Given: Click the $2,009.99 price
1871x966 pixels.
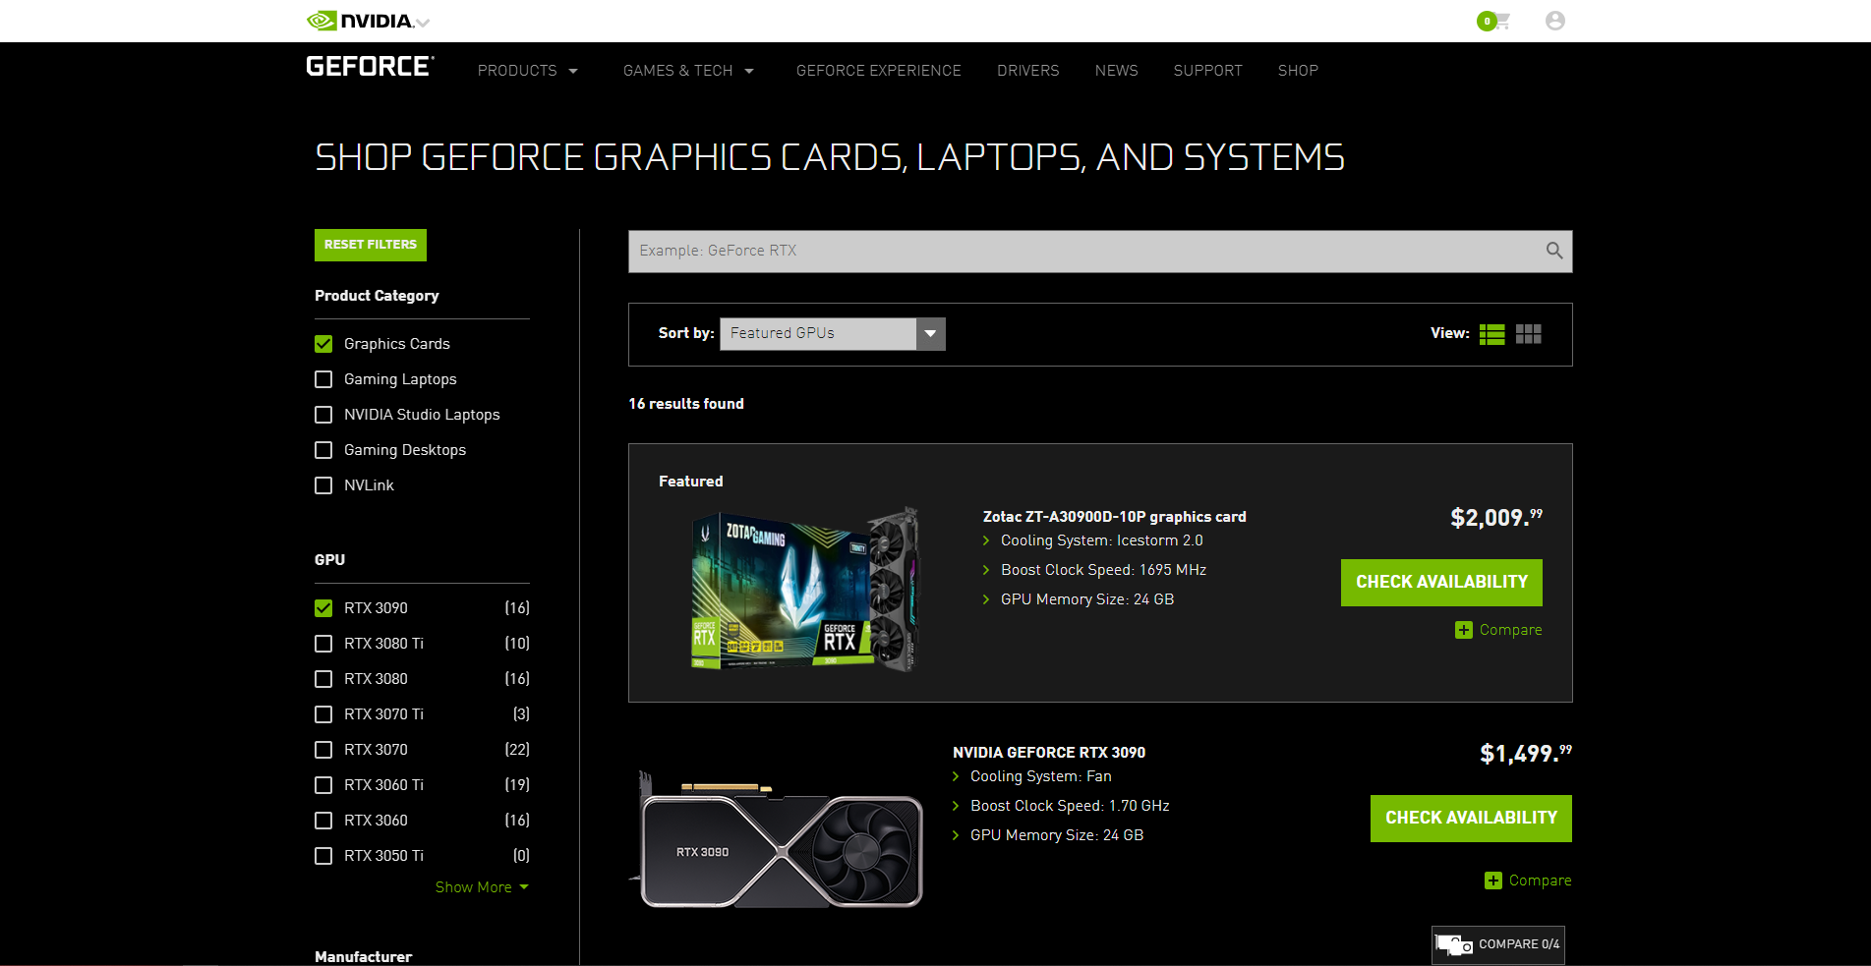Looking at the screenshot, I should 1496,517.
